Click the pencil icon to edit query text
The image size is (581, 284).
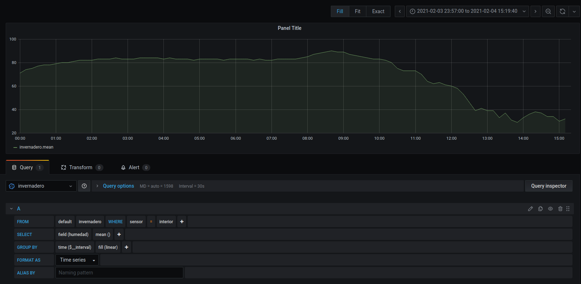tap(530, 209)
